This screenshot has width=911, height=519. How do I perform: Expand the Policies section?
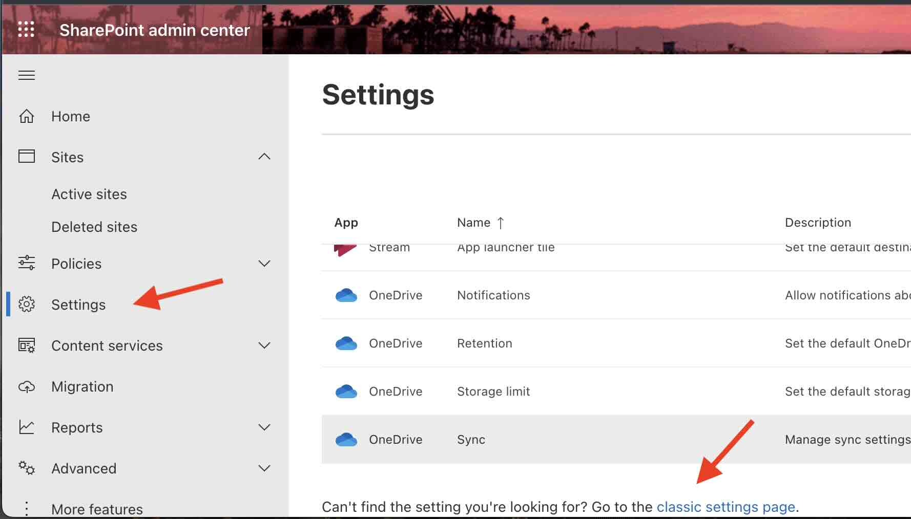[x=264, y=263]
